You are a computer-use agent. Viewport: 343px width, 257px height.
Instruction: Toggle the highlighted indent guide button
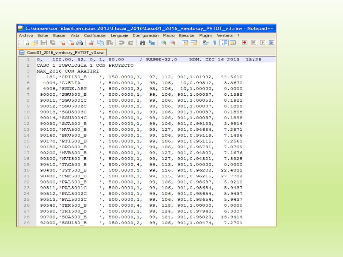(x=224, y=43)
